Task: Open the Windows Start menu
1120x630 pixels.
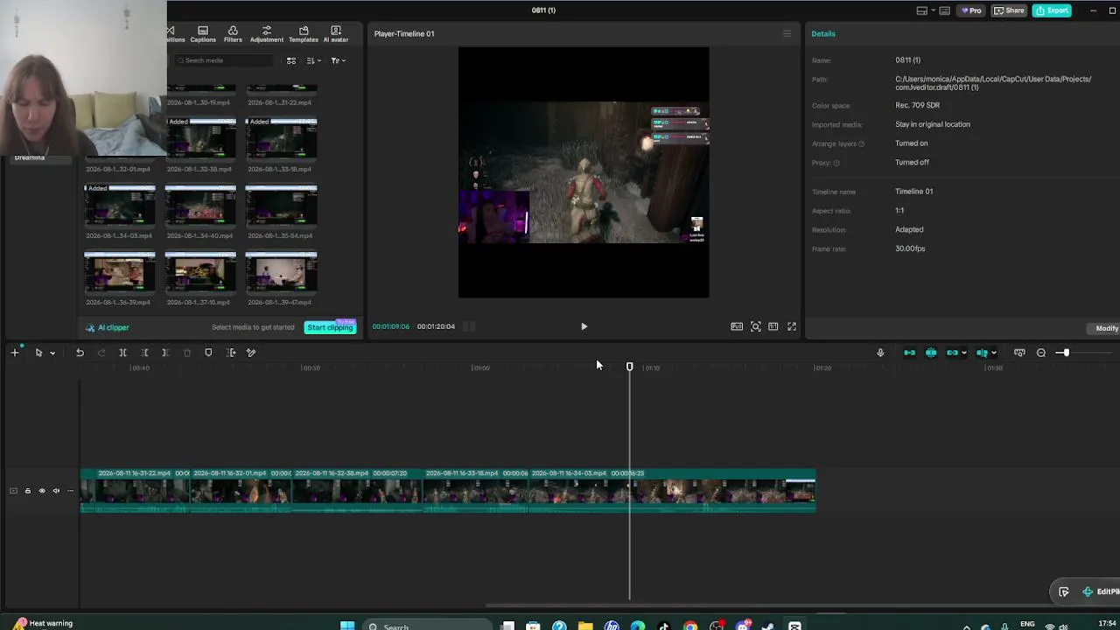Action: tap(347, 625)
